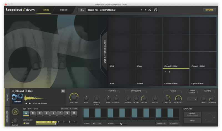Viewport: 222px width, 131px height.
Task: Load next sample with the right arrow
Action: [30, 103]
